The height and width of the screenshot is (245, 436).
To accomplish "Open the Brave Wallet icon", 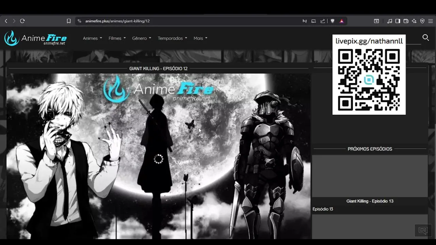I will point(406,21).
